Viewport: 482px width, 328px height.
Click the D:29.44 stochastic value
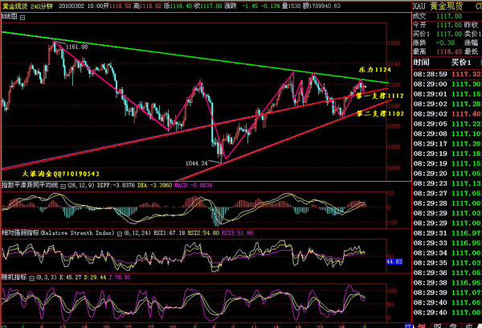[x=95, y=277]
